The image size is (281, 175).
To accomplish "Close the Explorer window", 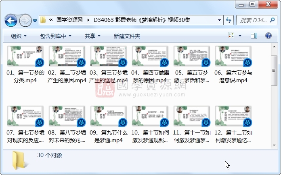I will [268, 4].
